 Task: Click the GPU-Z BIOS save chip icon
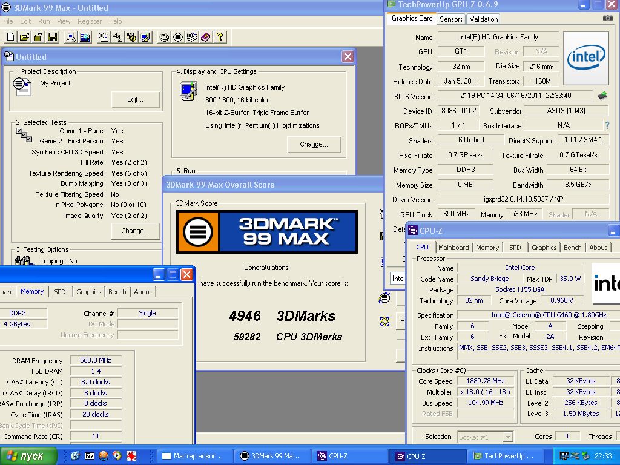pos(602,96)
